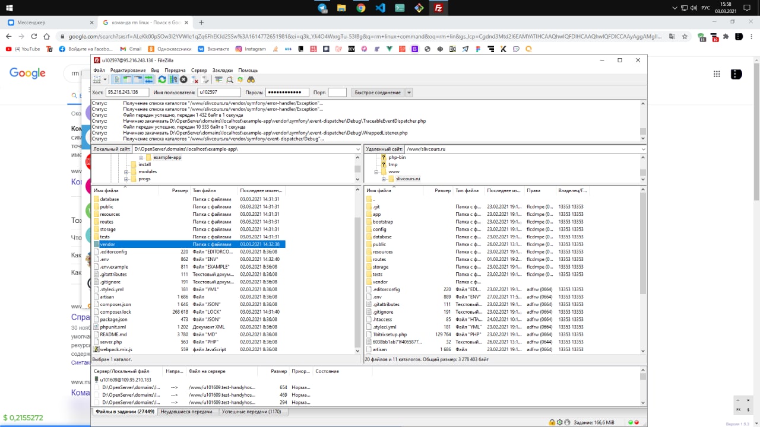Toggle the transfer queue display

[x=148, y=79]
